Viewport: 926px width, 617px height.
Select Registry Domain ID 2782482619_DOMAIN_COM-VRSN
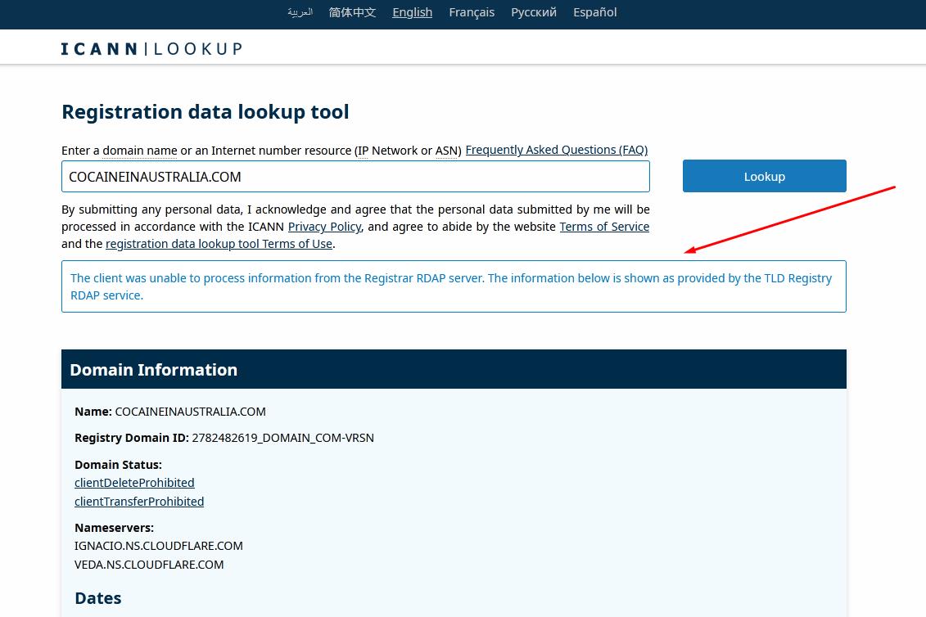tap(224, 438)
